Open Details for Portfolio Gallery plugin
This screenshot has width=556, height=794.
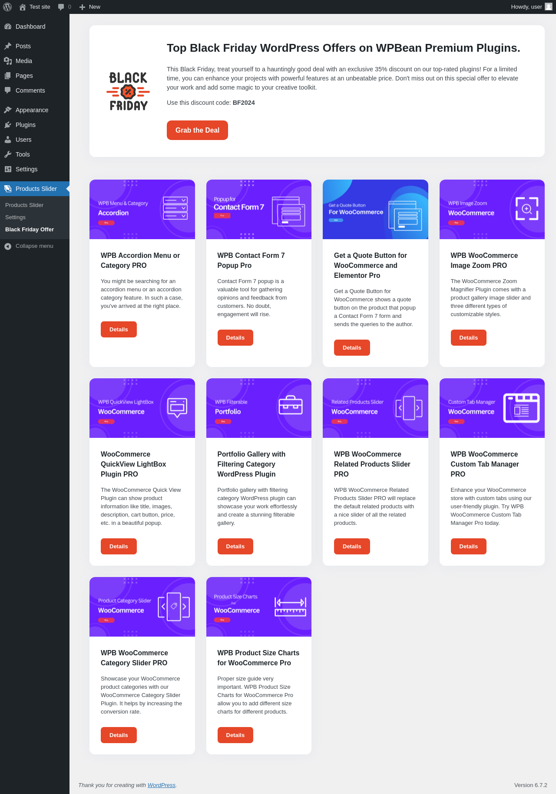pos(235,547)
